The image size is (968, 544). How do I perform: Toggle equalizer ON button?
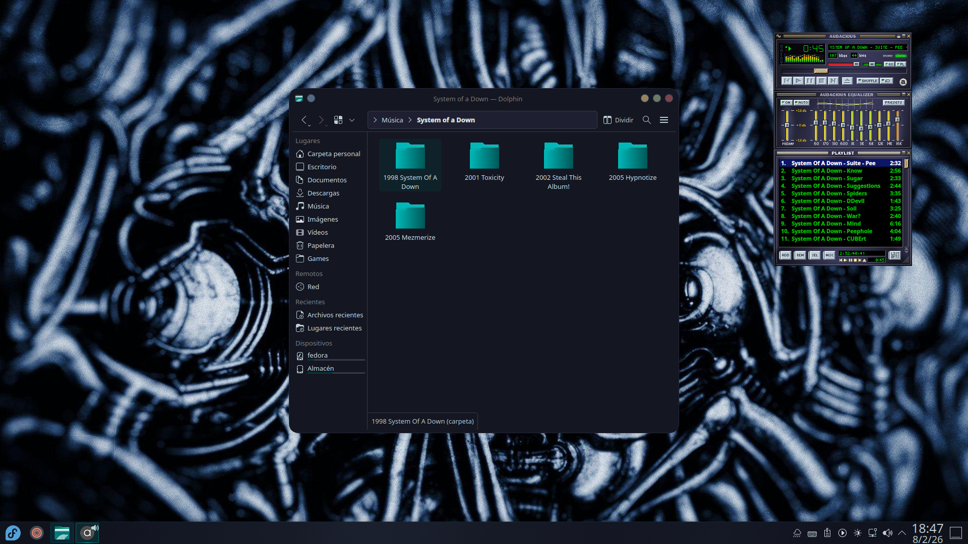(x=786, y=103)
